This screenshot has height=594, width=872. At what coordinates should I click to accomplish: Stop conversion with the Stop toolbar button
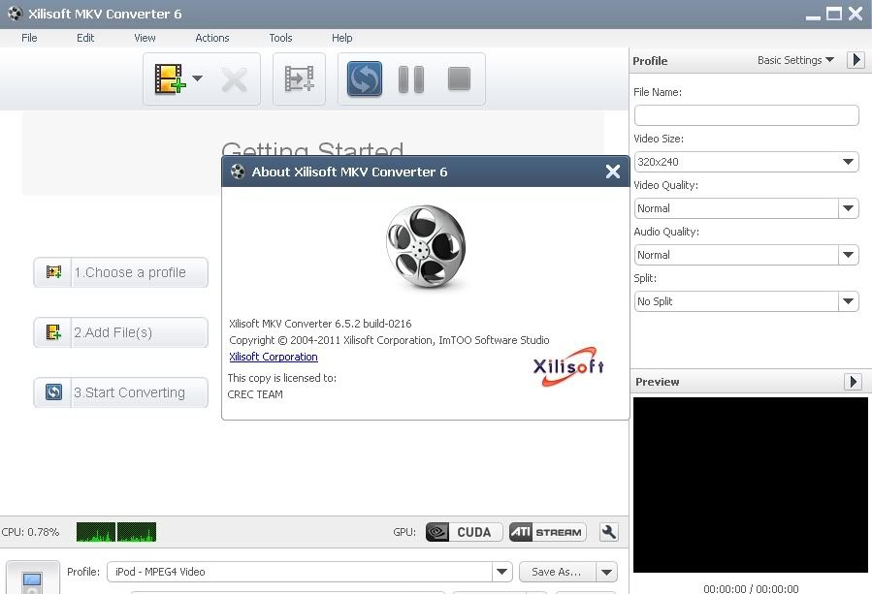pyautogui.click(x=460, y=78)
